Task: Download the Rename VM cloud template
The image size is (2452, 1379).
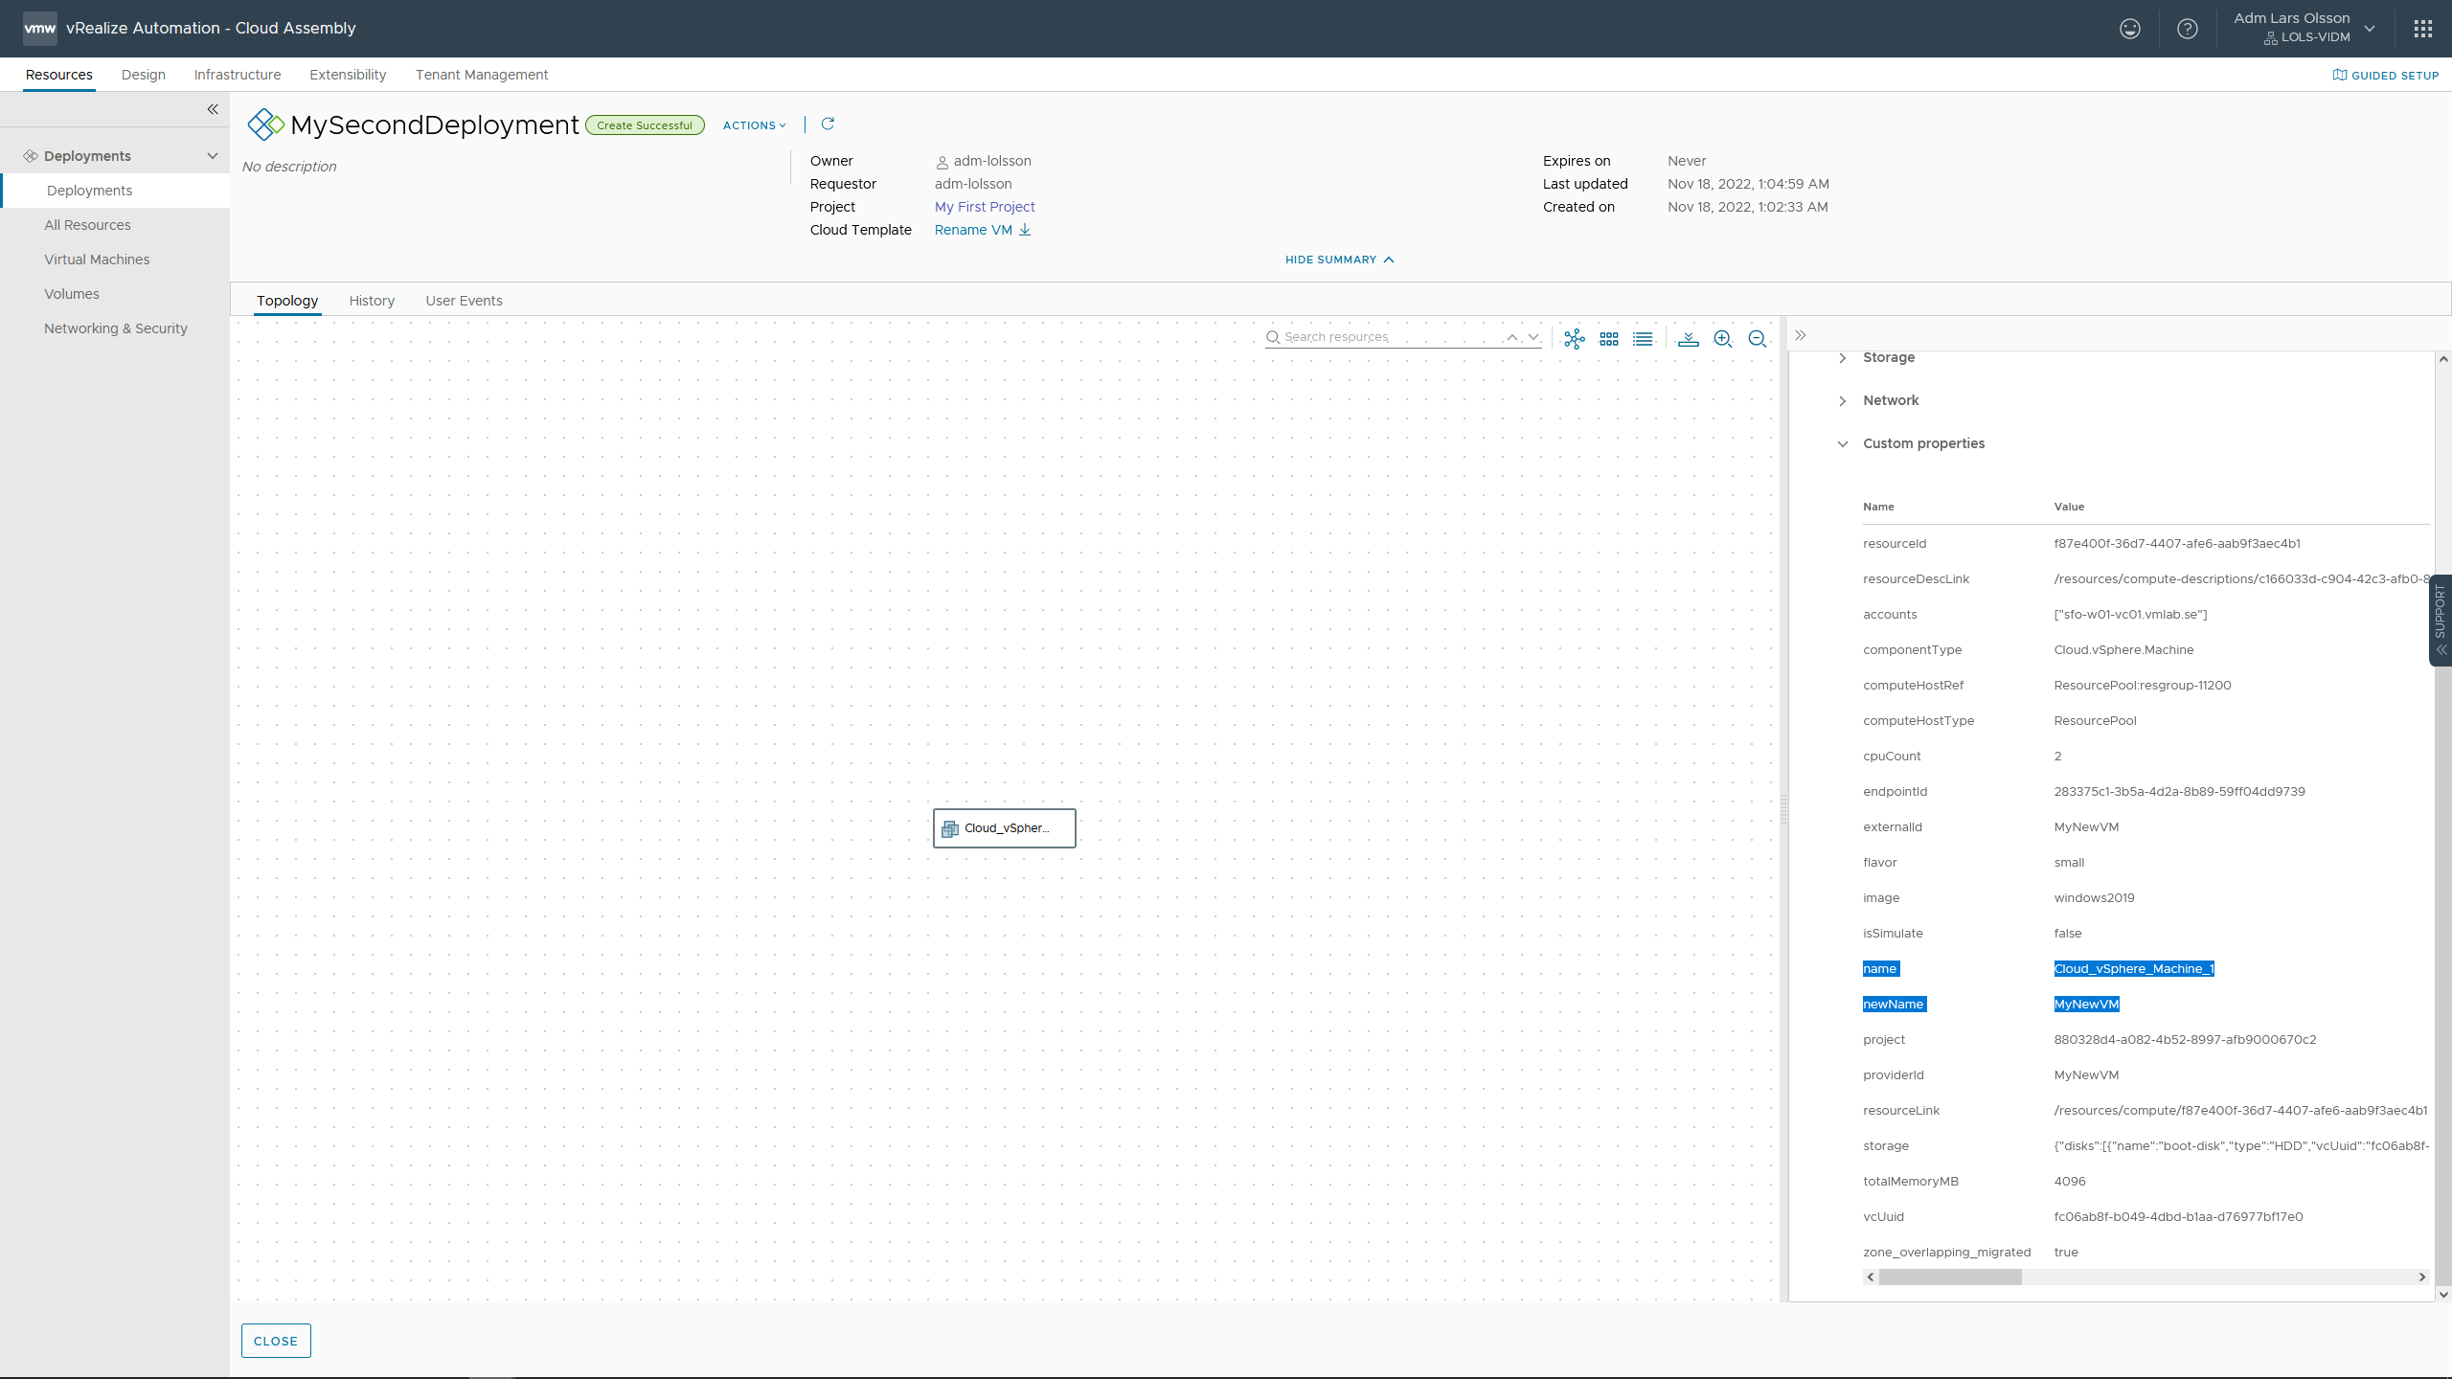Action: [1025, 230]
